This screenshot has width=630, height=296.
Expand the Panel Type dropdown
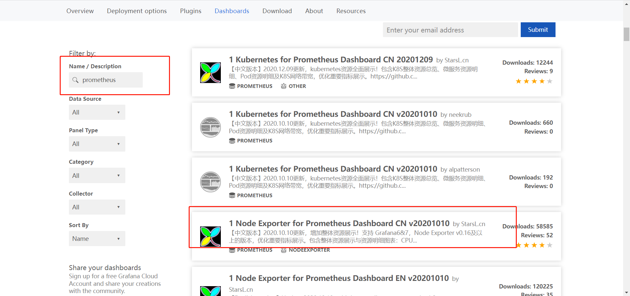97,144
